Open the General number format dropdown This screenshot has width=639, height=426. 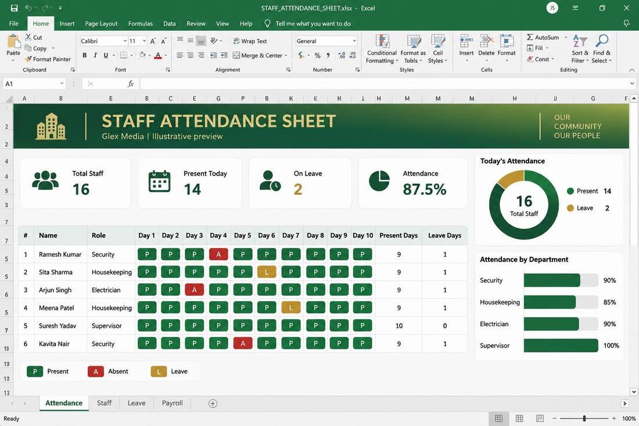point(354,41)
